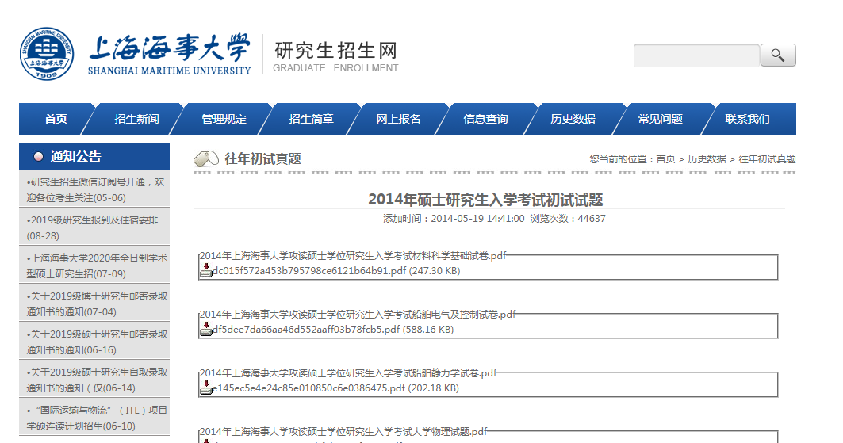Screen dimensions: 843x443
Task: Click download icon for df5dee7da66aa file
Action: (x=205, y=330)
